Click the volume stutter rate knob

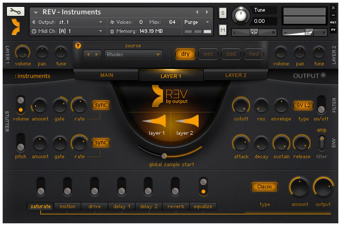[x=79, y=106]
